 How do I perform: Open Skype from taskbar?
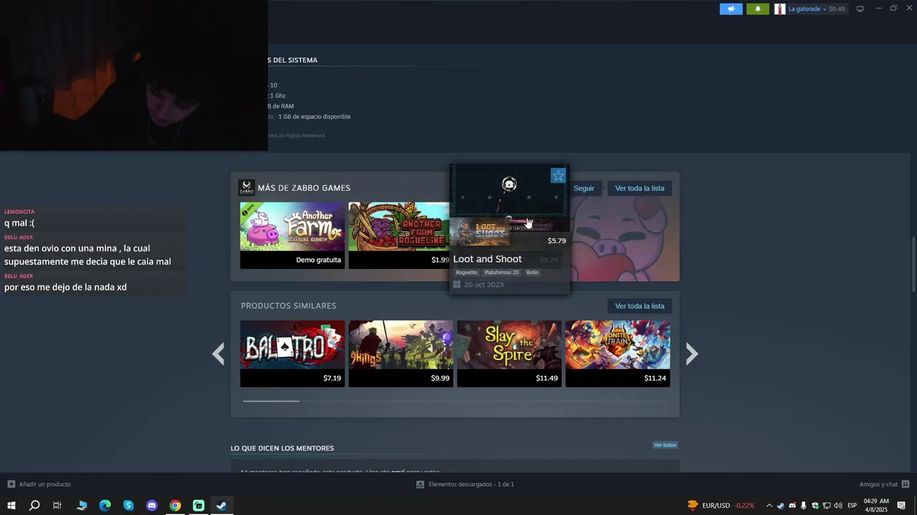[x=128, y=506]
